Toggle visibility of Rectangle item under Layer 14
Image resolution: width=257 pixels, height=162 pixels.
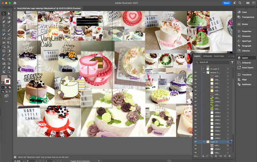(195, 153)
